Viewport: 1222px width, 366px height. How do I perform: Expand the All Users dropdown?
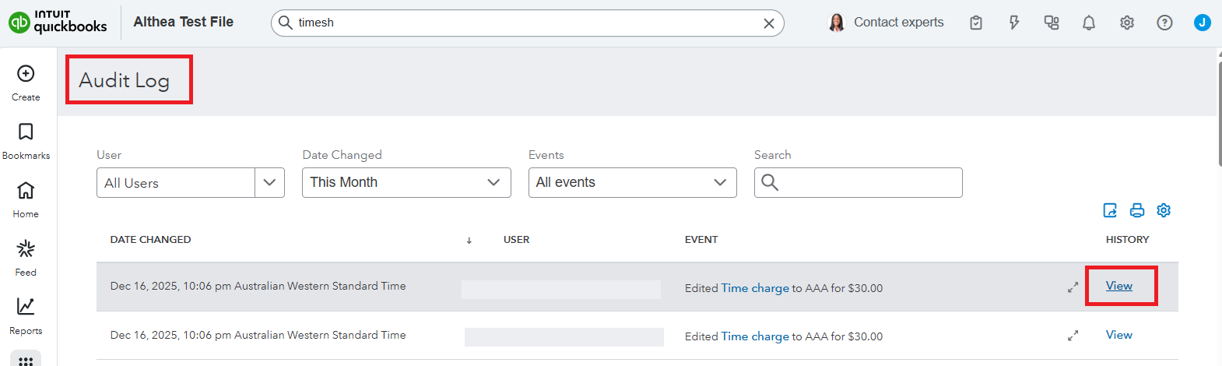point(269,183)
